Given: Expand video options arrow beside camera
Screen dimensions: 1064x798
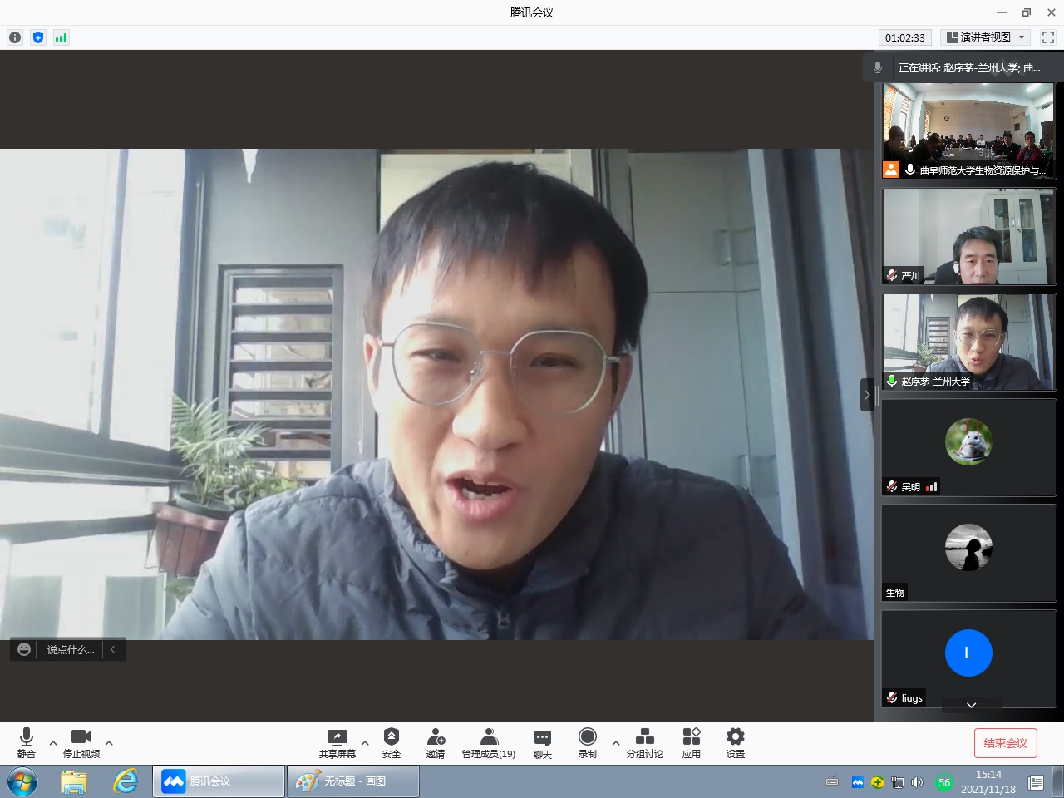Looking at the screenshot, I should tap(109, 743).
